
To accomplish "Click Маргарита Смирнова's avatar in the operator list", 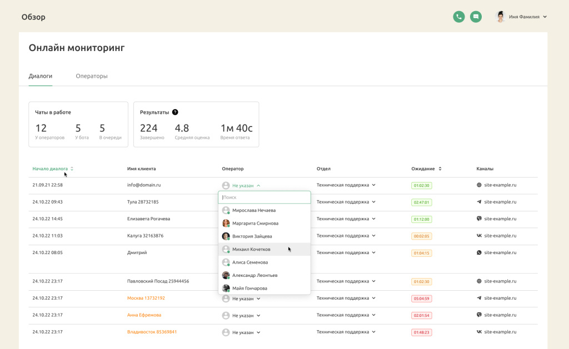I will 226,224.
